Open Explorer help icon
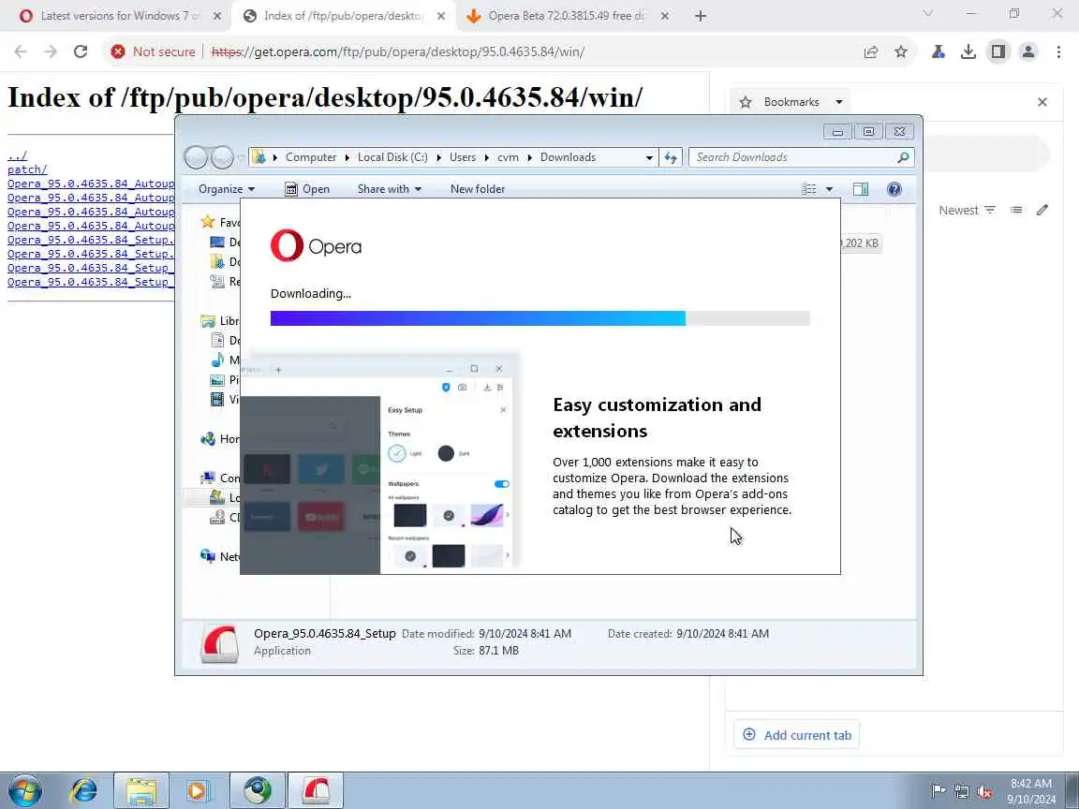Screen dimensions: 1079x809 click(894, 189)
